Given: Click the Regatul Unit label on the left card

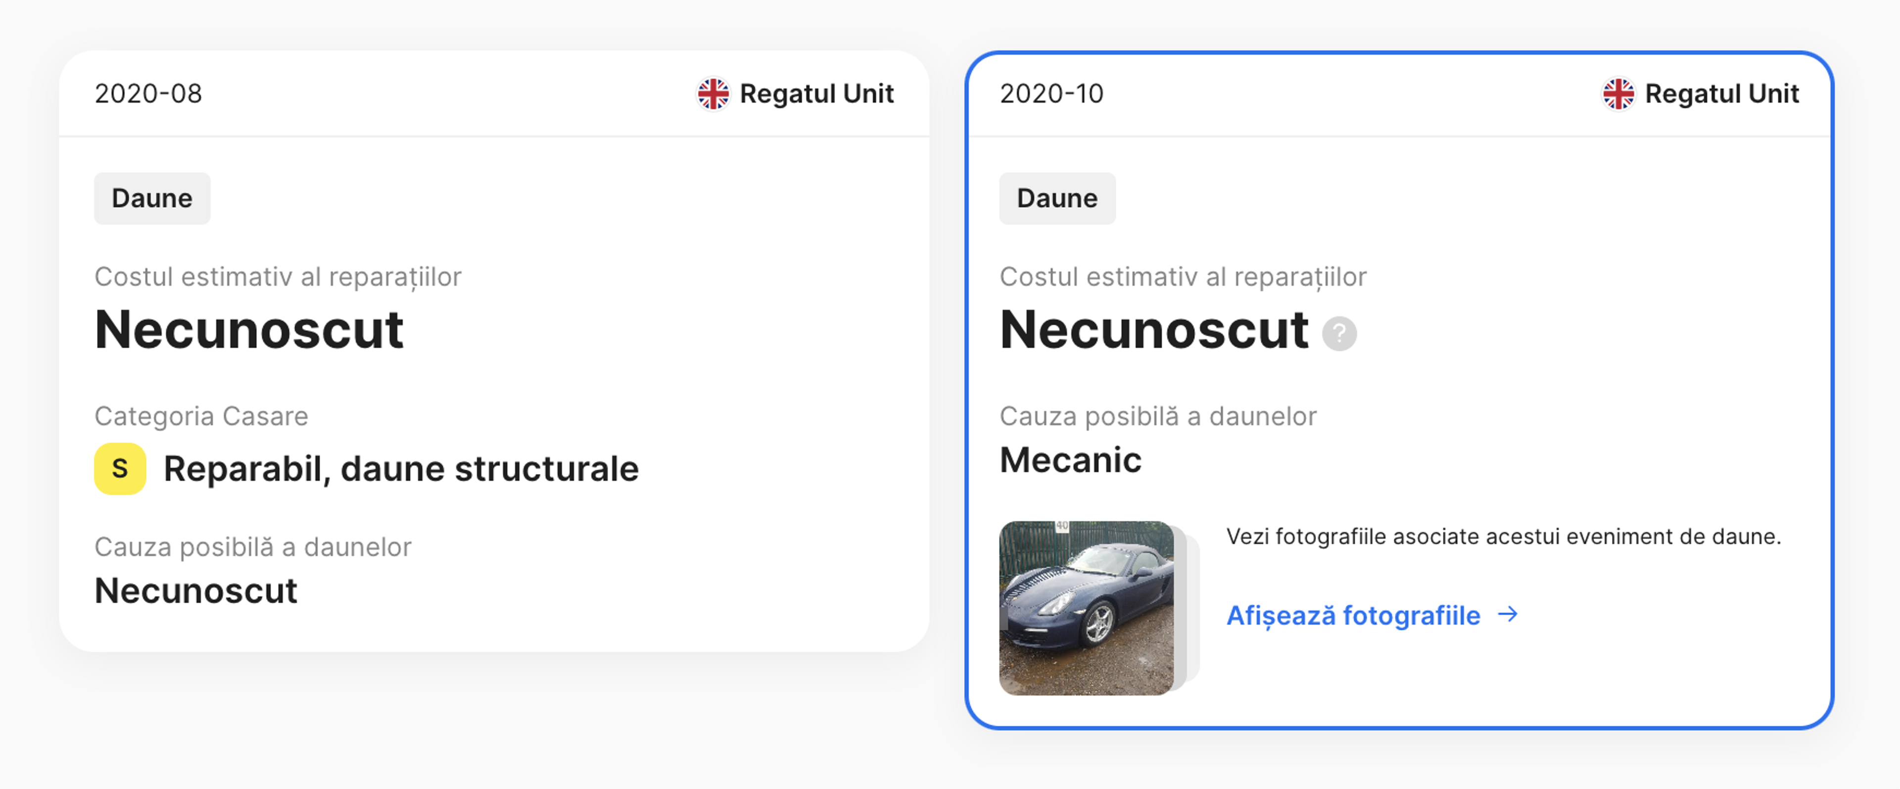Looking at the screenshot, I should 816,93.
